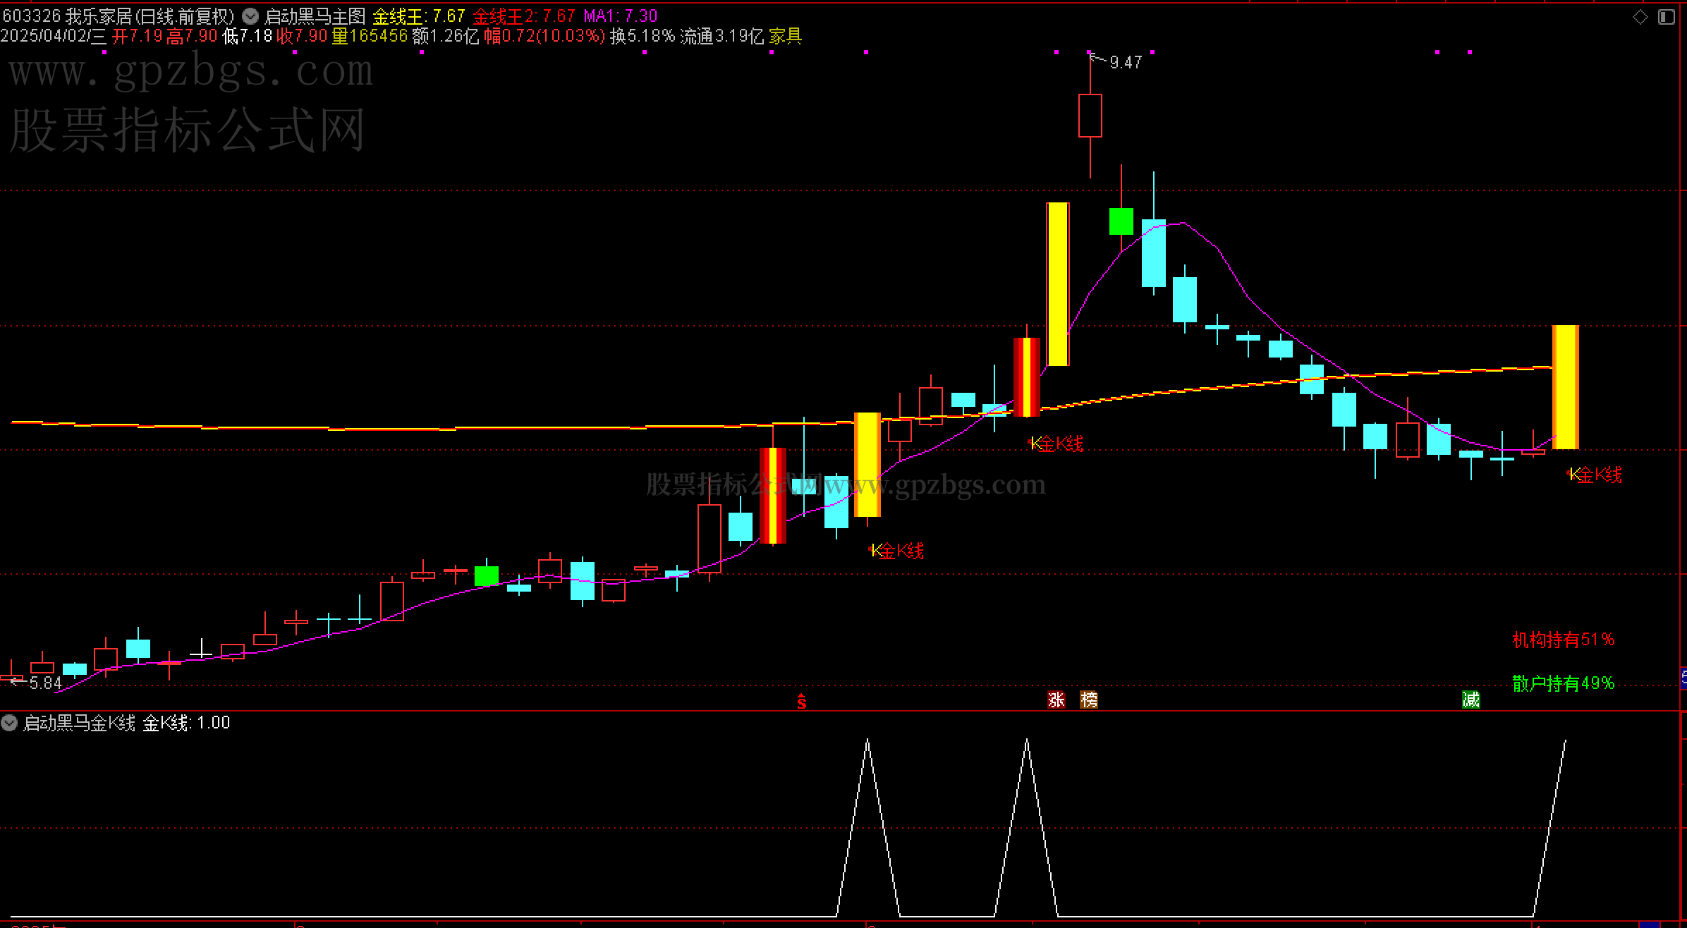Click the red 涨 event marker
Image resolution: width=1687 pixels, height=928 pixels.
point(1056,700)
